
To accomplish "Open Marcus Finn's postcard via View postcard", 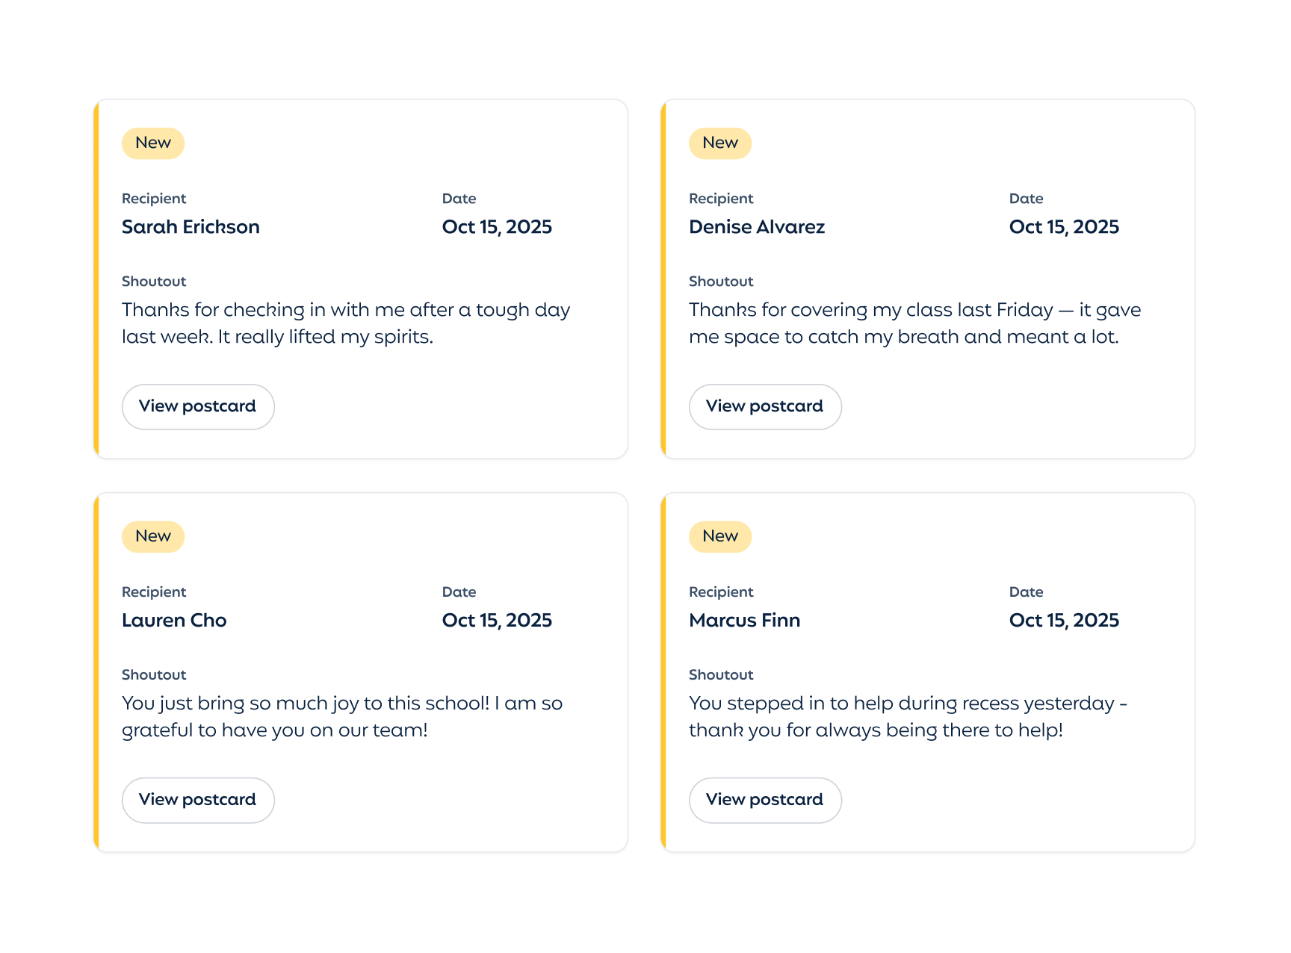I will [765, 801].
